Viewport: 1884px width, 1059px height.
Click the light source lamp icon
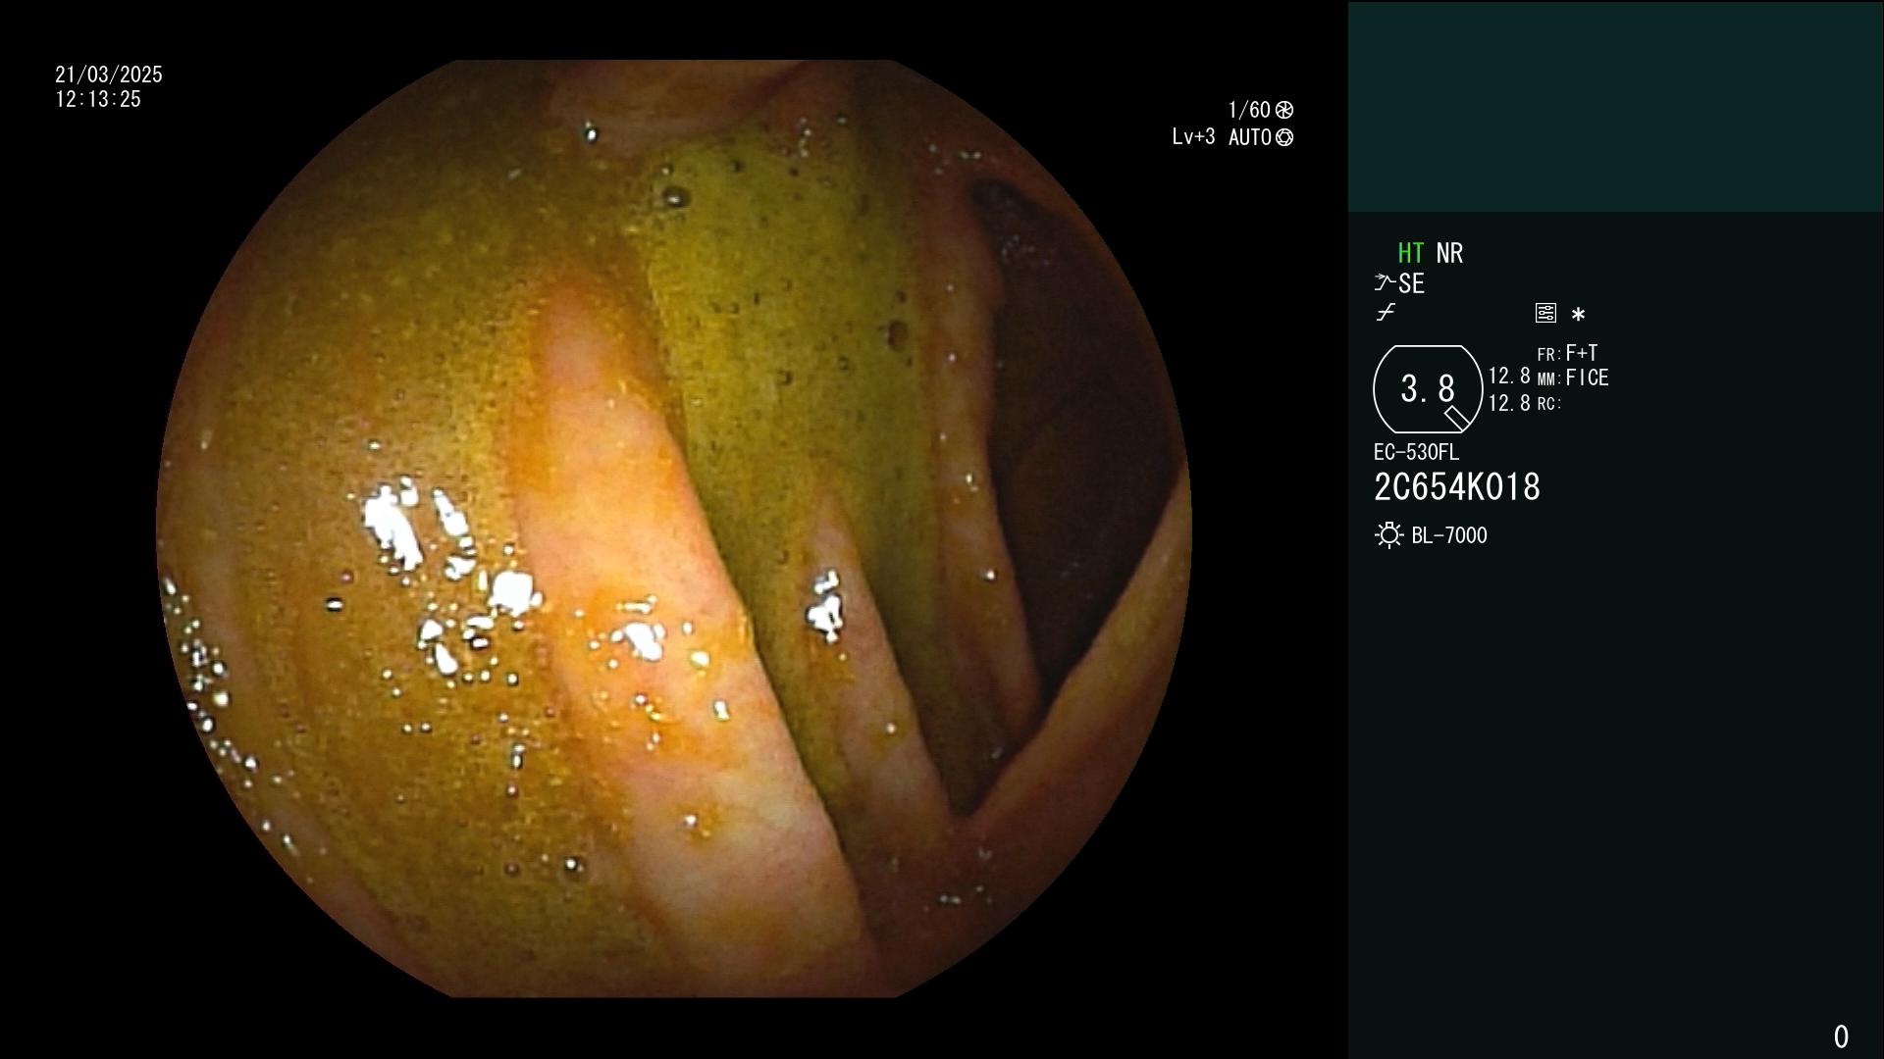pos(1388,535)
